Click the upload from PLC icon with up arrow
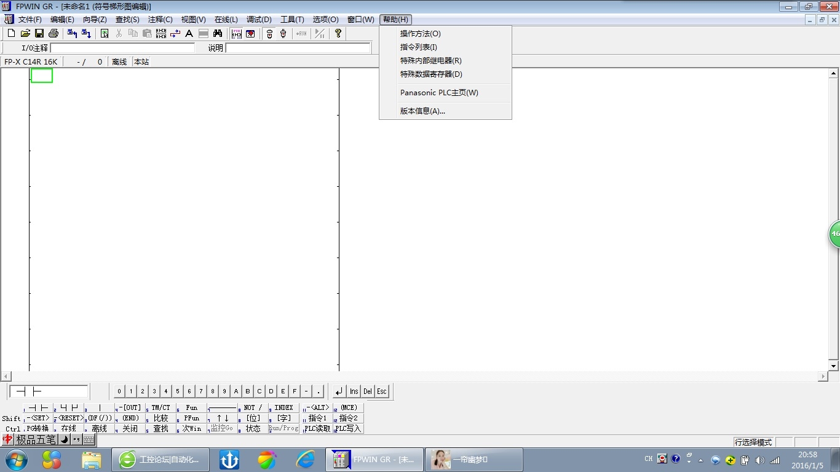The height and width of the screenshot is (472, 840). pos(73,34)
